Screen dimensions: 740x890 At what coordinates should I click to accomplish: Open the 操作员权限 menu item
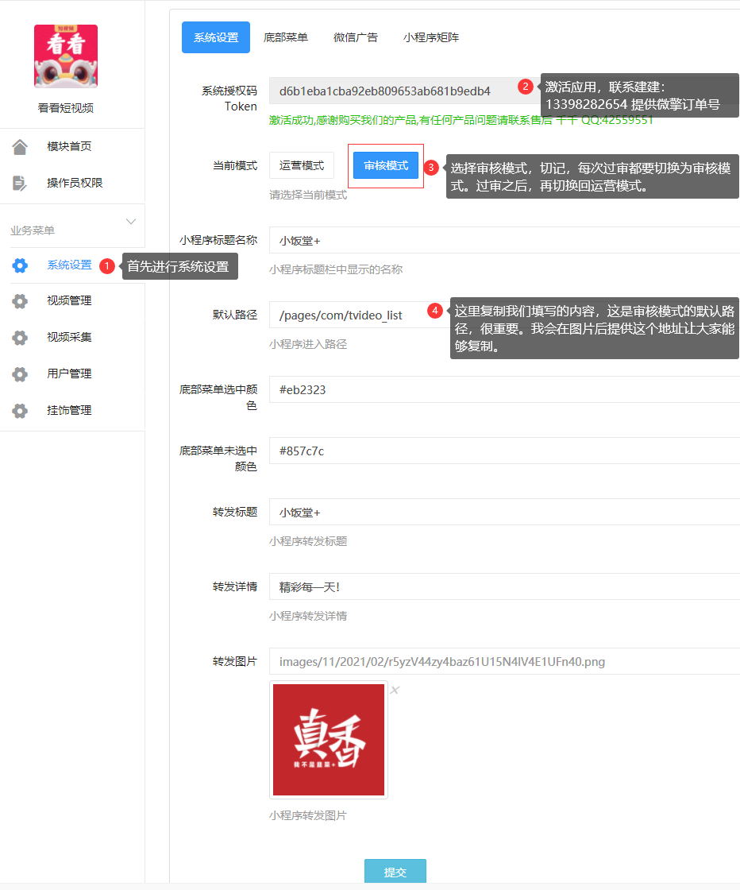tap(75, 183)
